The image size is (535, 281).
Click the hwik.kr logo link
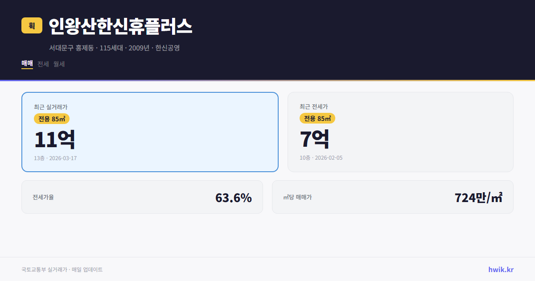point(500,269)
